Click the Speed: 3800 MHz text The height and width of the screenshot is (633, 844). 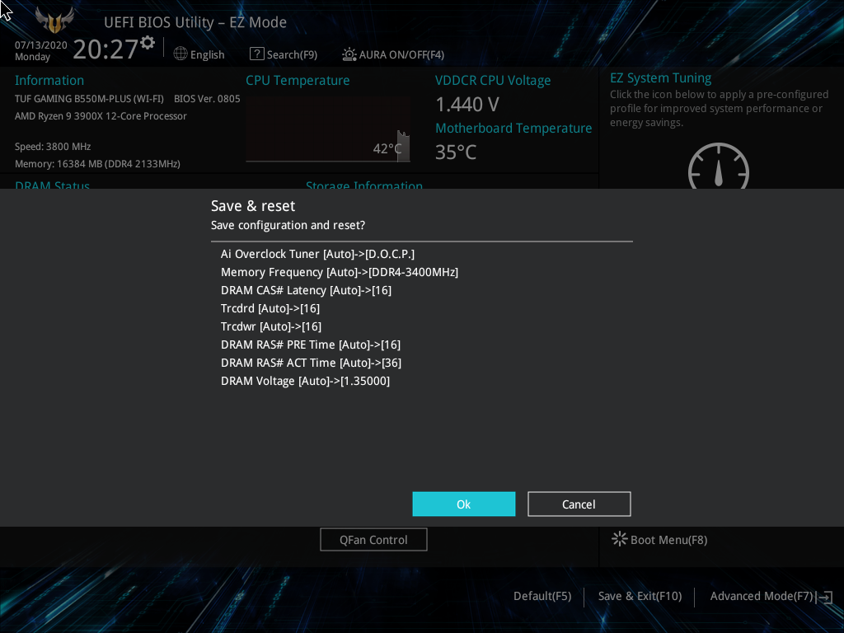click(53, 147)
